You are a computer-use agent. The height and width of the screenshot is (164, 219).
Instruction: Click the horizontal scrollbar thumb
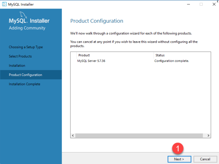[139, 135]
